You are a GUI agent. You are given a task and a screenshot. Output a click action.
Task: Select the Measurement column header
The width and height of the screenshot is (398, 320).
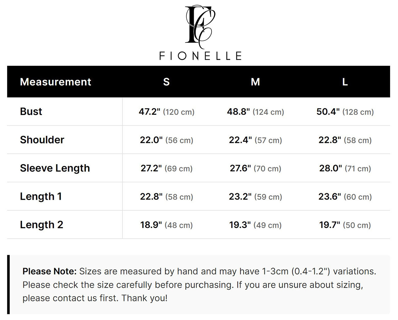(55, 82)
